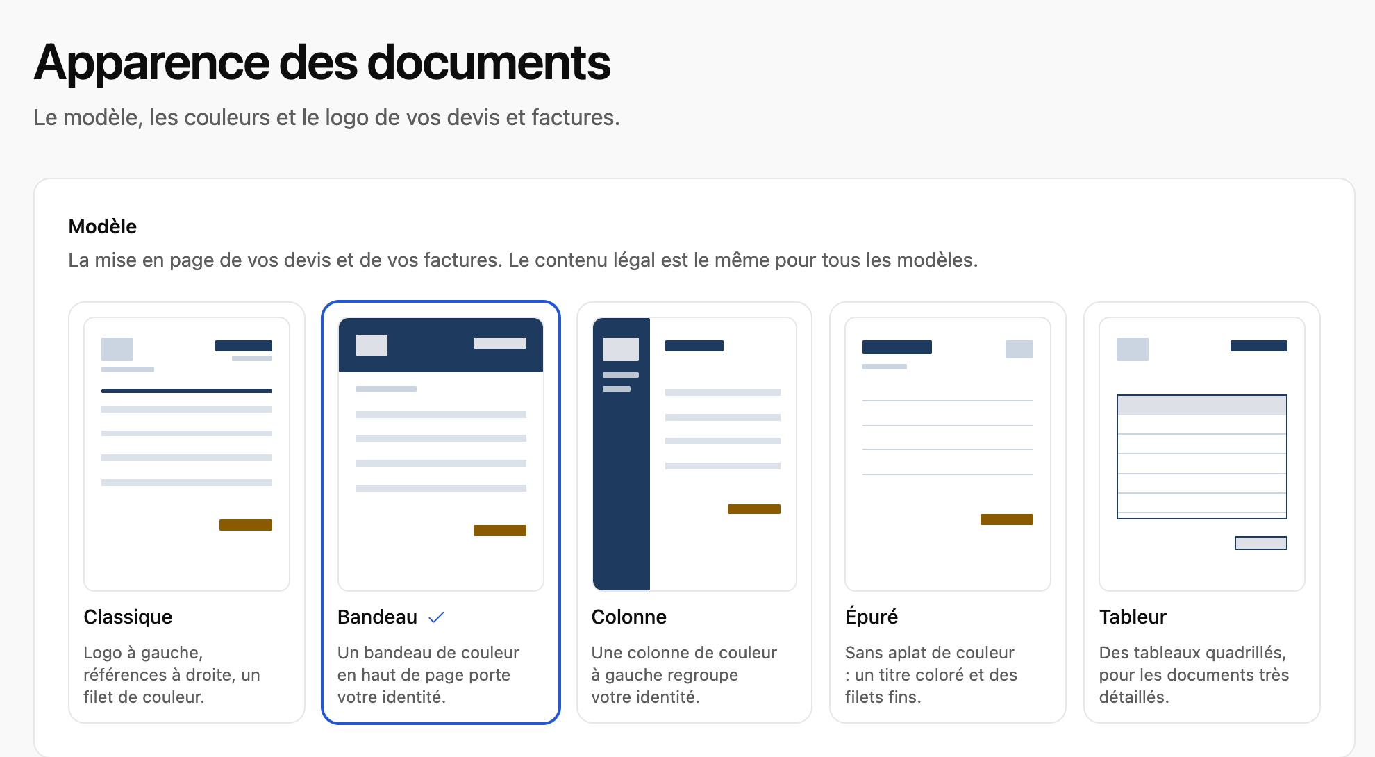Click description 'Un bandeau de couleur en haut'
Screen dimensions: 1375x757
pyautogui.click(x=428, y=674)
